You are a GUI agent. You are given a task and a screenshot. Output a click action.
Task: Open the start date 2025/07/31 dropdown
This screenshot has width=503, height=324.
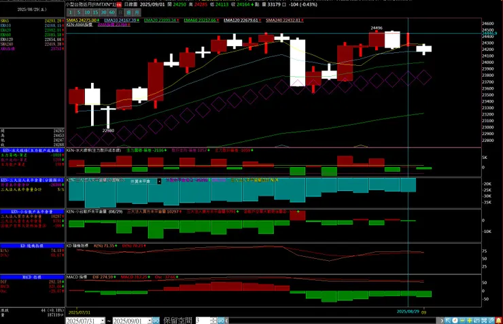(103, 321)
